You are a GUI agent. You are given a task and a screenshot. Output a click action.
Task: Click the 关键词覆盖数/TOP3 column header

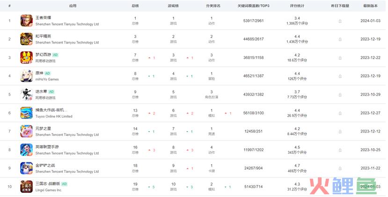(x=253, y=6)
